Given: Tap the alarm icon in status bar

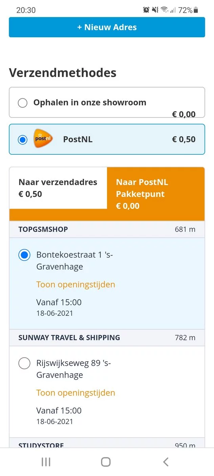Looking at the screenshot, I should 146,10.
